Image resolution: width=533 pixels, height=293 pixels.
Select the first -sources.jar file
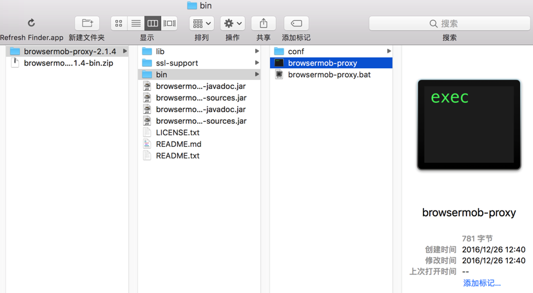click(x=199, y=97)
